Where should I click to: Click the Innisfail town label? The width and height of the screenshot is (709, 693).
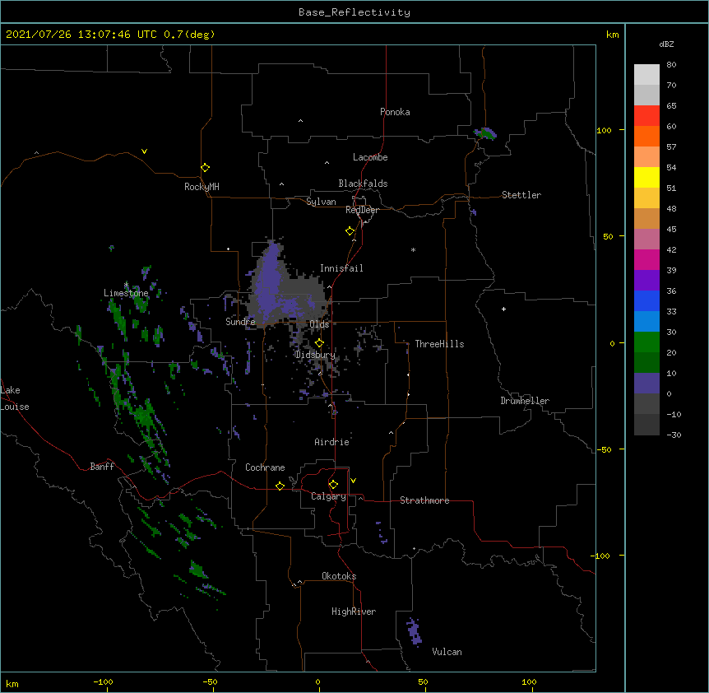(341, 268)
